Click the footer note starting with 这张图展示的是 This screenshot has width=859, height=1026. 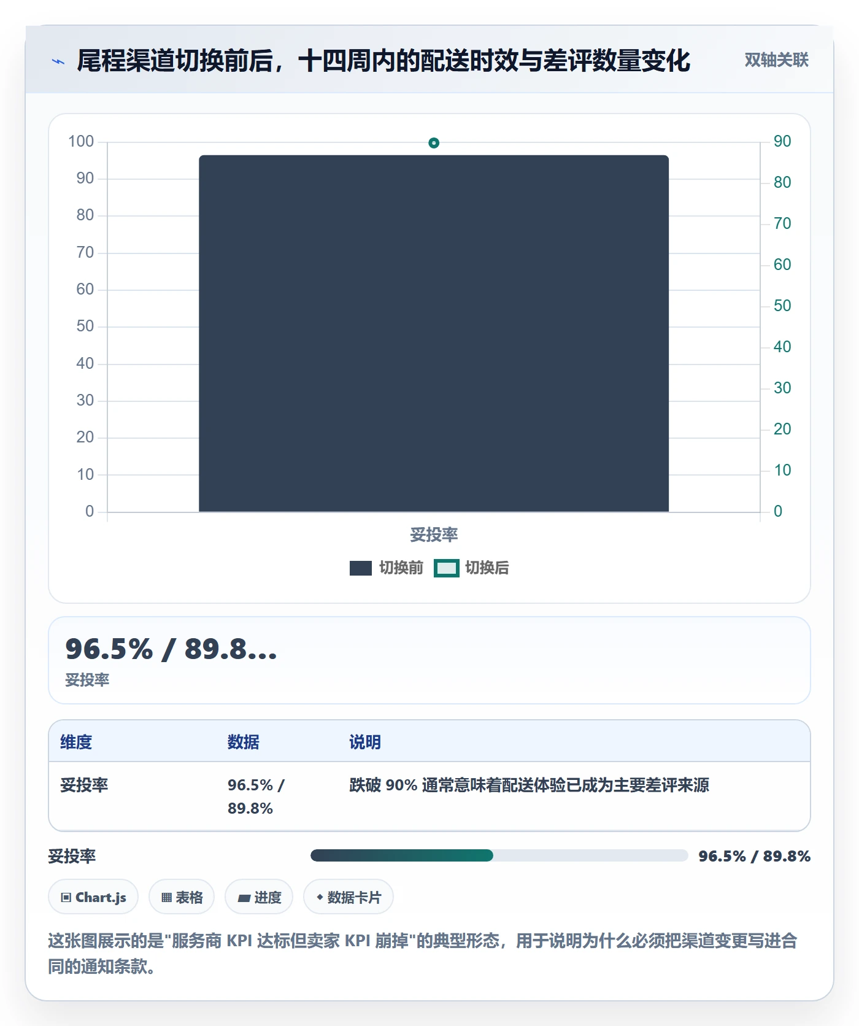pos(423,954)
